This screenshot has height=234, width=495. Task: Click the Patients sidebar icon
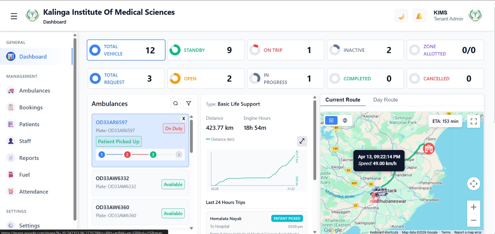11,124
